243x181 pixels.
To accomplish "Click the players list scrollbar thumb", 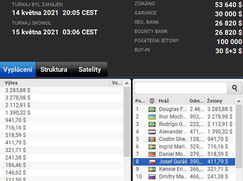I will pyautogui.click(x=239, y=137).
